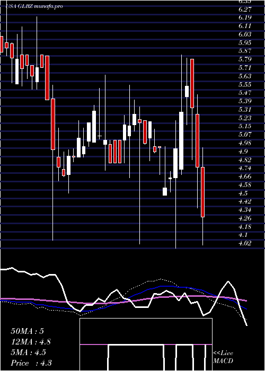This screenshot has width=265, height=371.
Task: Click the 4.66 price axis label
Action: point(245,176)
